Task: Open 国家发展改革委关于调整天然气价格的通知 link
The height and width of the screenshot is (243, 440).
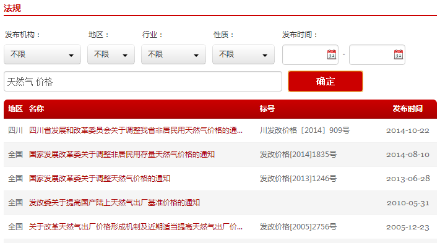Action: click(x=100, y=179)
